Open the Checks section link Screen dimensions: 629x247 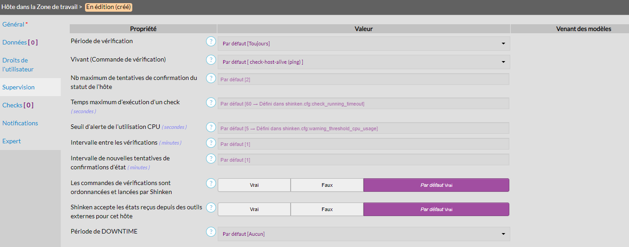point(18,105)
